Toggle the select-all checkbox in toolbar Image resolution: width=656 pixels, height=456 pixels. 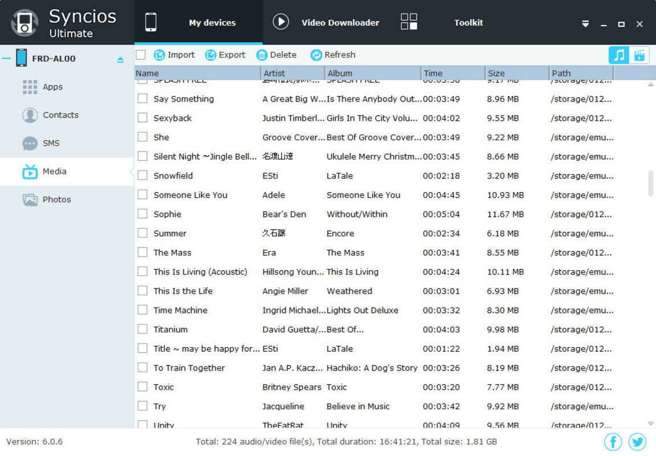pyautogui.click(x=141, y=55)
